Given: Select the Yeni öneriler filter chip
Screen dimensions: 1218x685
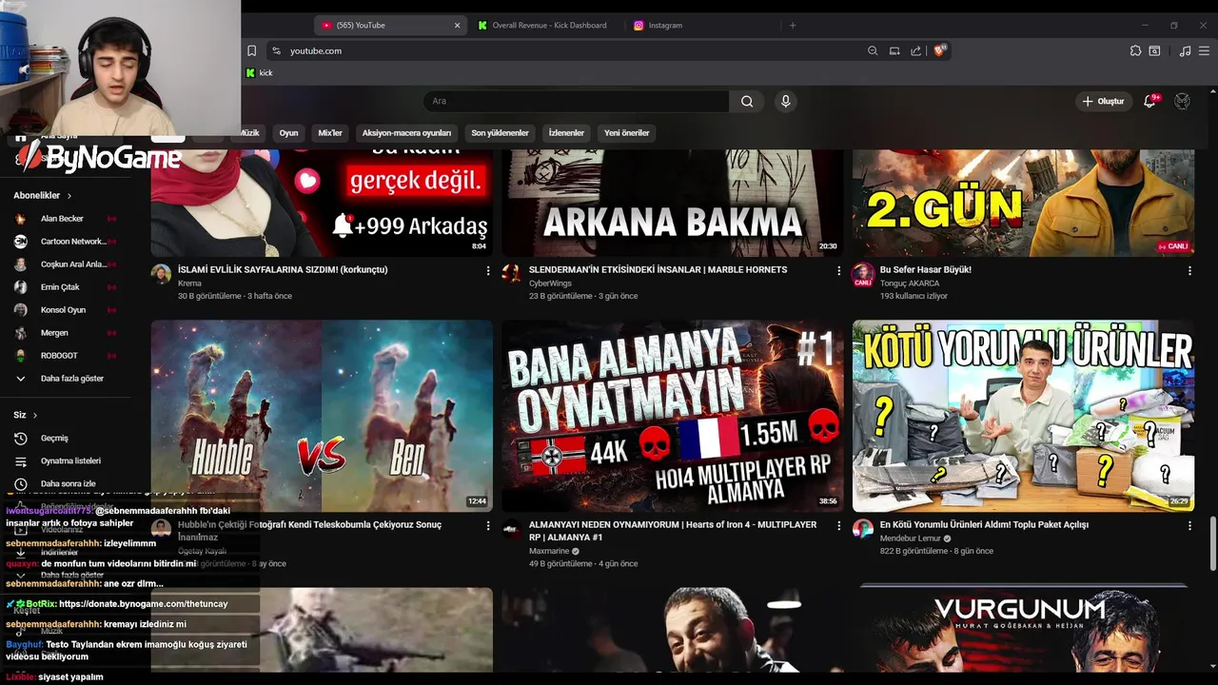Looking at the screenshot, I should tap(626, 133).
